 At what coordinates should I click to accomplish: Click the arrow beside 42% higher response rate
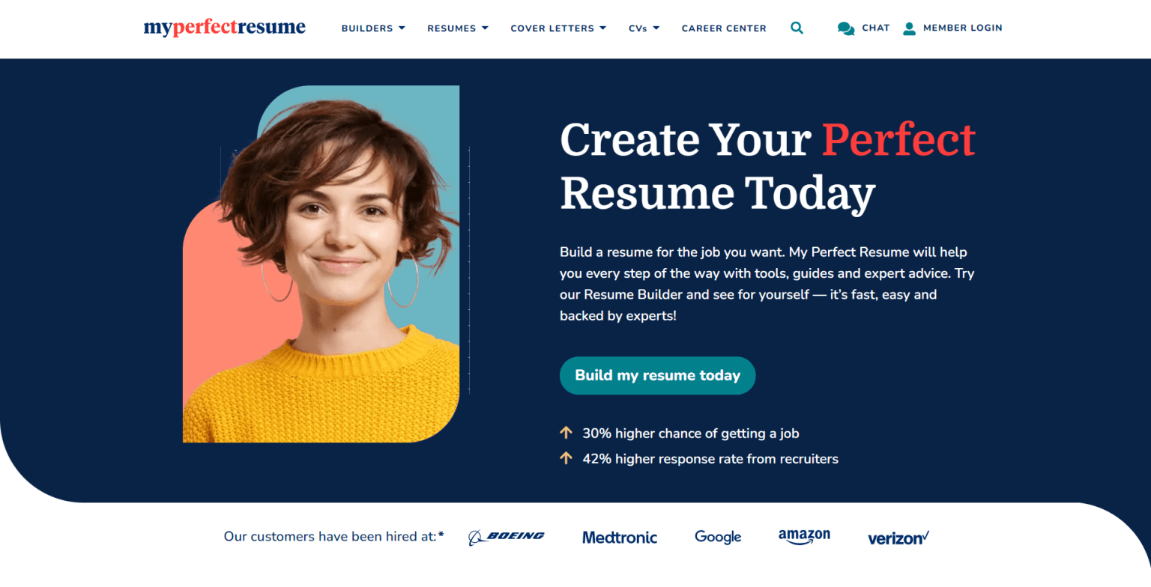pyautogui.click(x=567, y=458)
